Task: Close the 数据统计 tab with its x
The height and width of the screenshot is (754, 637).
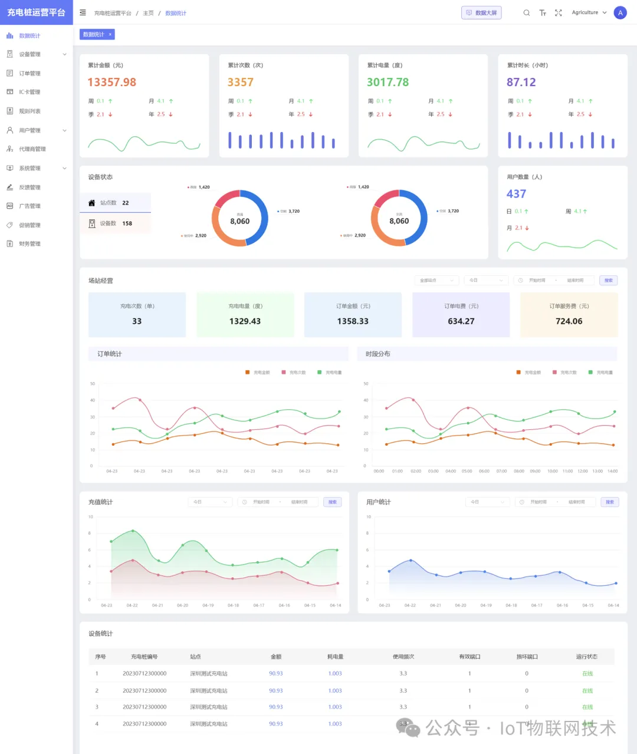Action: click(110, 35)
